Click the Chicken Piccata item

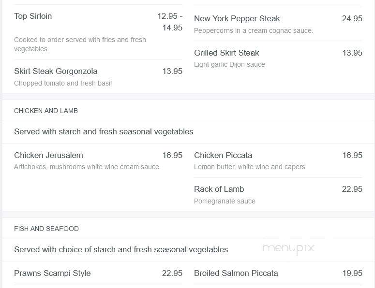(x=223, y=155)
